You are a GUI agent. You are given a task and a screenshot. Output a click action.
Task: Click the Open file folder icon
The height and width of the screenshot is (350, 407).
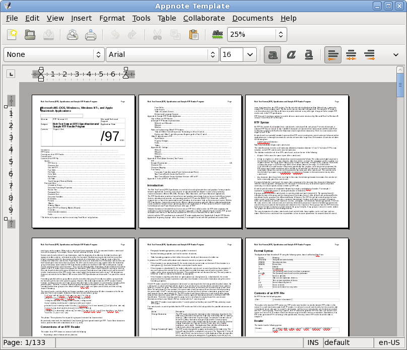coord(30,35)
